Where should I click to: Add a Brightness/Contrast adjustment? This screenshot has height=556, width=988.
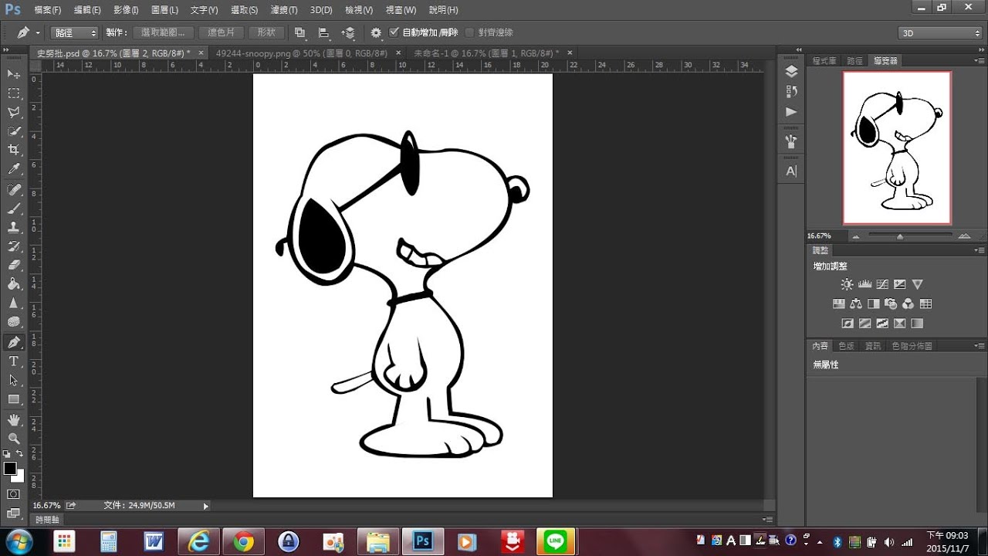[x=848, y=284]
